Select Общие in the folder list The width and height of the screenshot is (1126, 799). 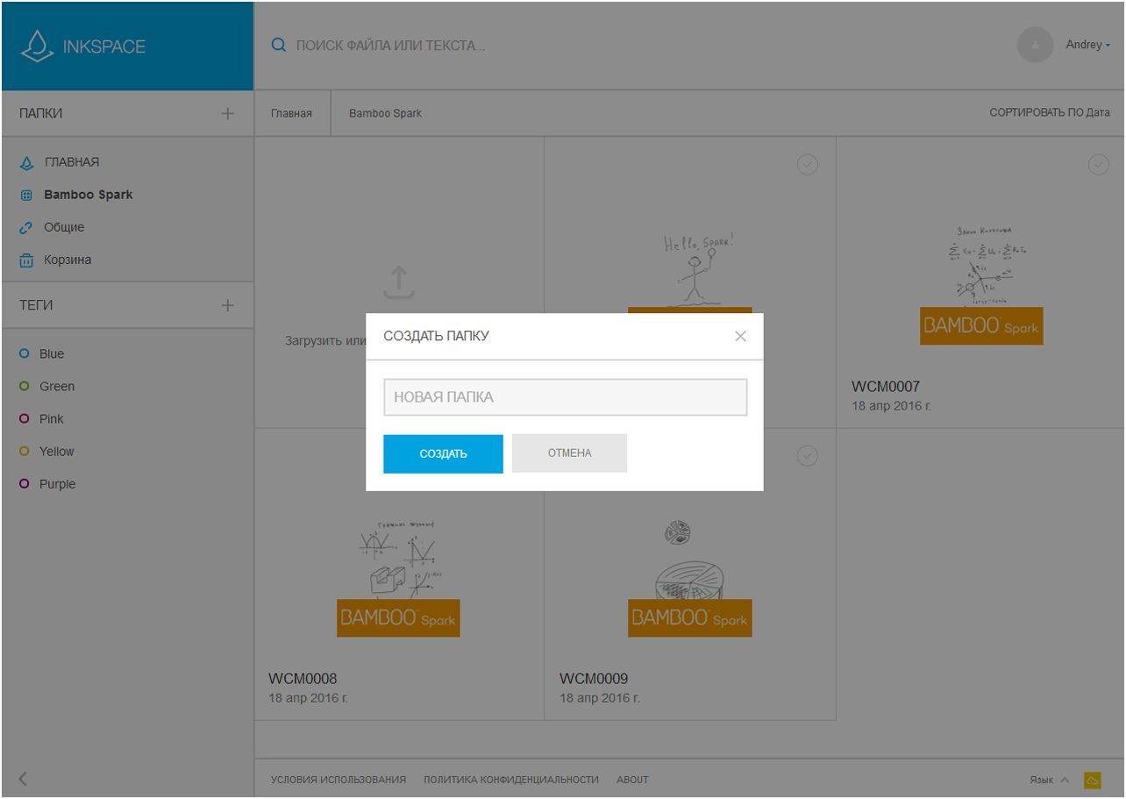click(64, 227)
